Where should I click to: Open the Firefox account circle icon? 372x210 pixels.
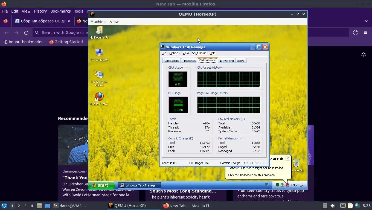click(355, 33)
